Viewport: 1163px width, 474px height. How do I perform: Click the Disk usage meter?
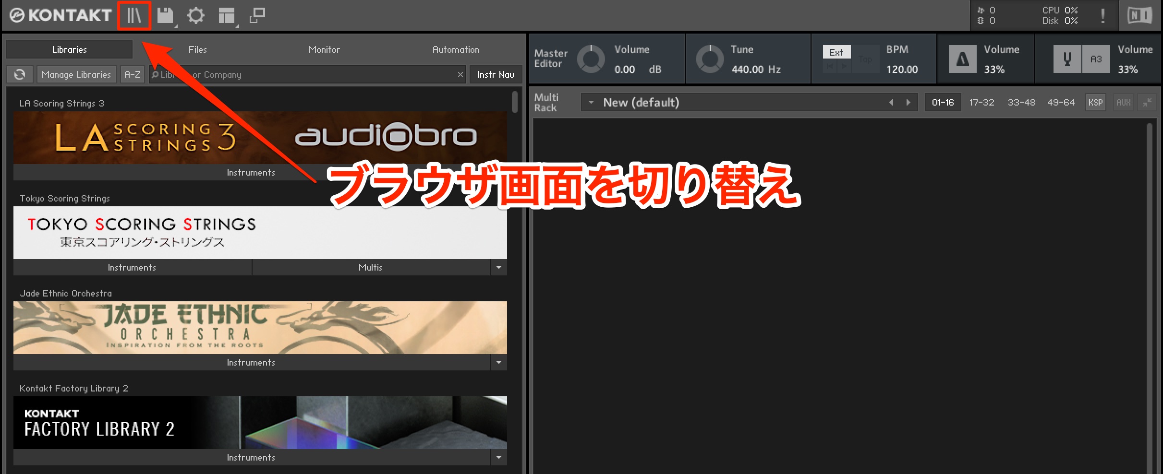(x=1060, y=21)
